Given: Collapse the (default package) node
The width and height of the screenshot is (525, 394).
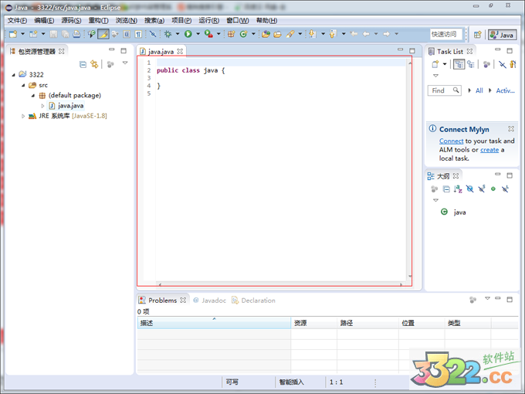Looking at the screenshot, I should 32,96.
